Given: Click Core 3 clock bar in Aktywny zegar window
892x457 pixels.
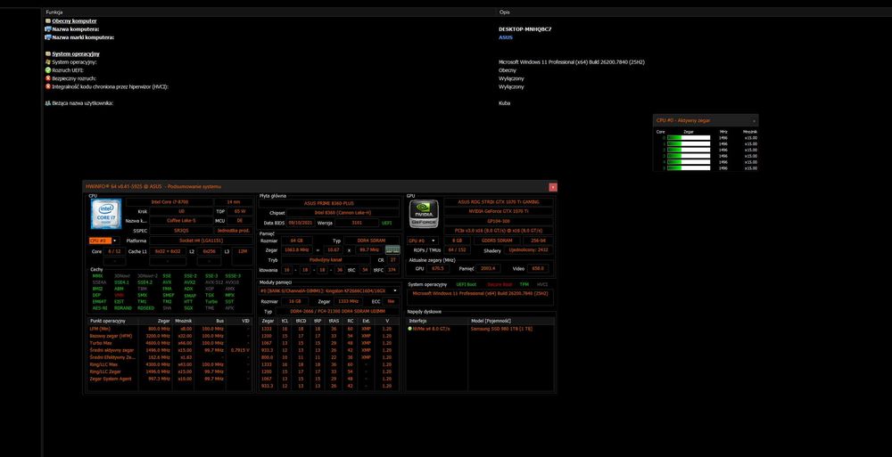Looking at the screenshot, I should [689, 156].
